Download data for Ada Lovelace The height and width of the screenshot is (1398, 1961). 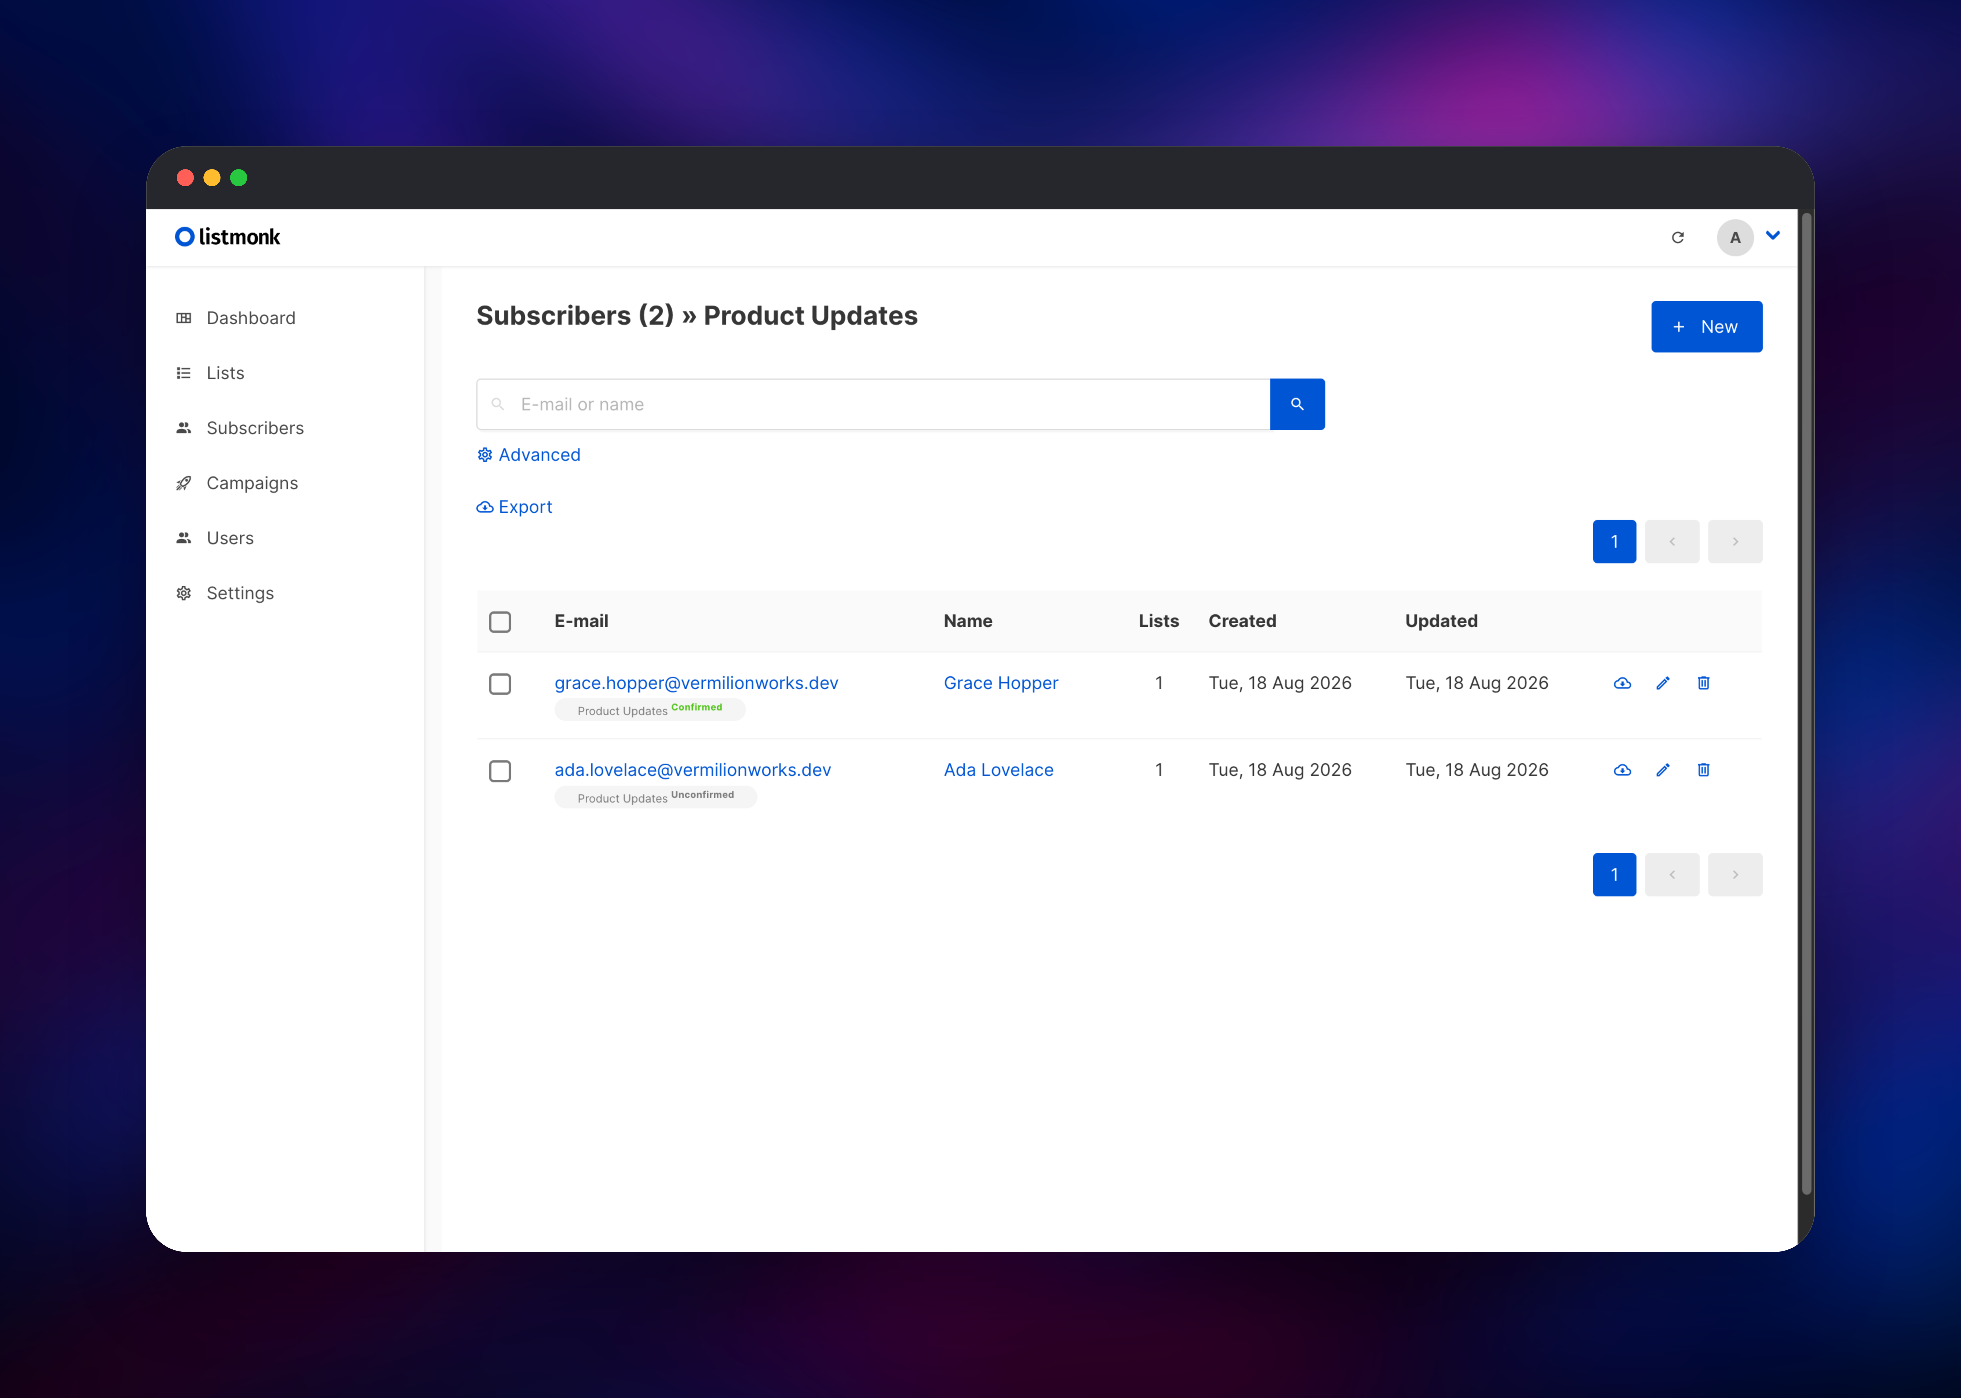pyautogui.click(x=1623, y=770)
